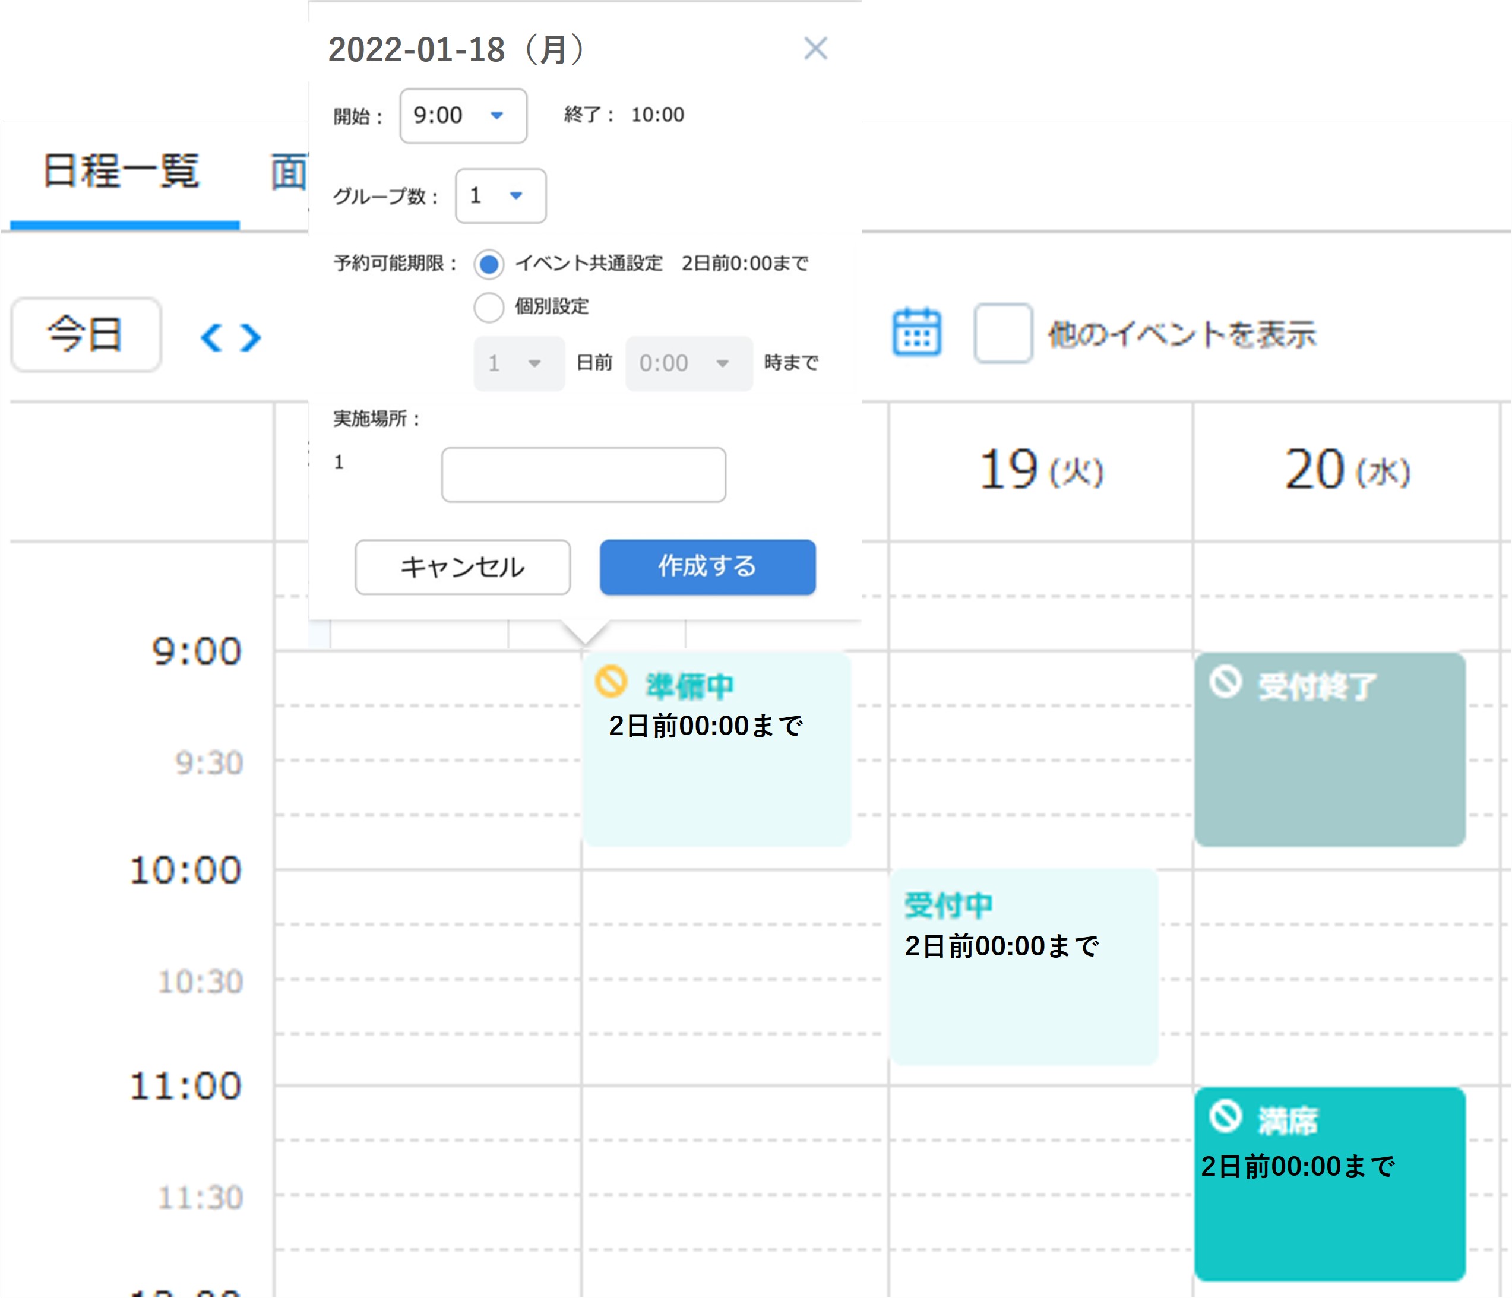Switch to the 日程一覧 tab
Viewport: 1512px width, 1298px height.
(x=122, y=172)
